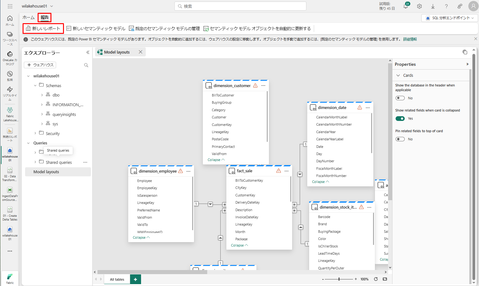479x286 pixels.
Task: Select the All tables layout tab
Action: coord(117,279)
